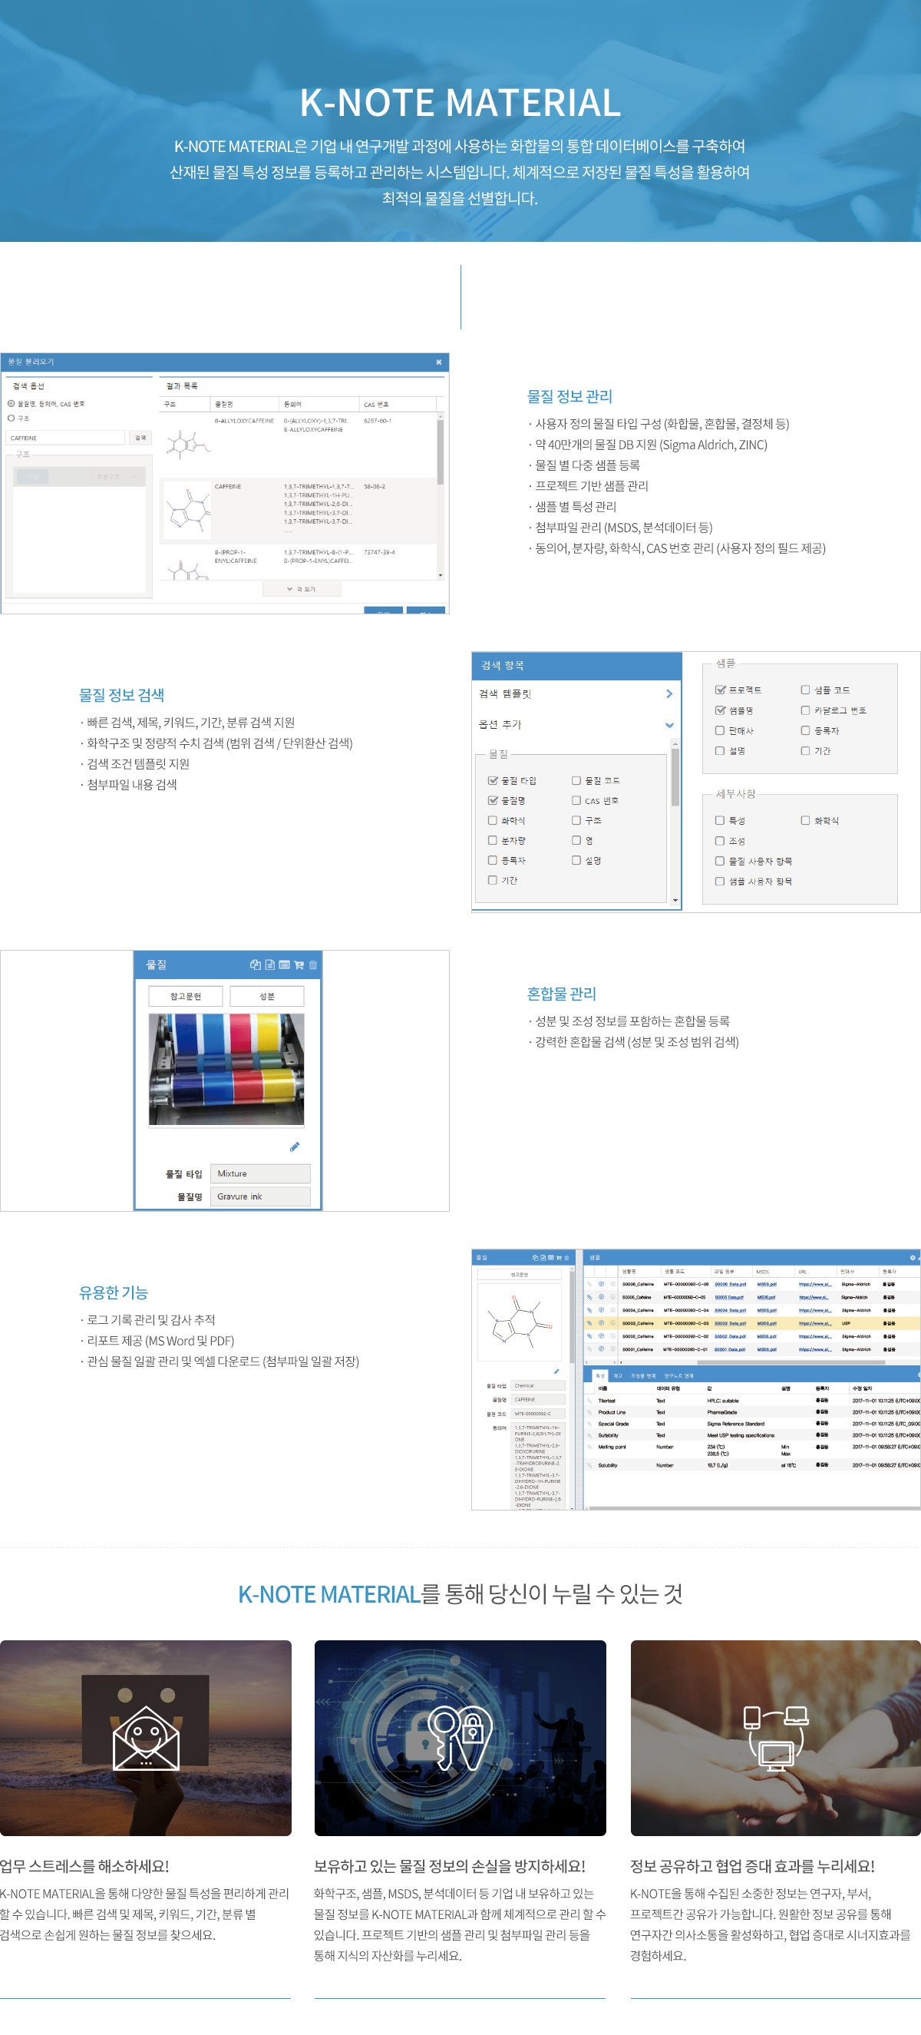Click the list icon in Mixture 물질 header

click(284, 965)
